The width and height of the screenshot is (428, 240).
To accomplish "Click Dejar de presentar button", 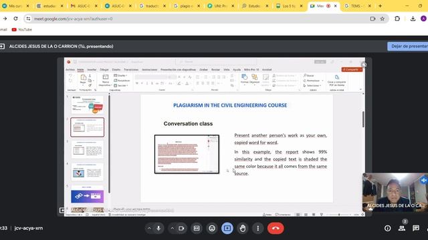I will pos(408,46).
